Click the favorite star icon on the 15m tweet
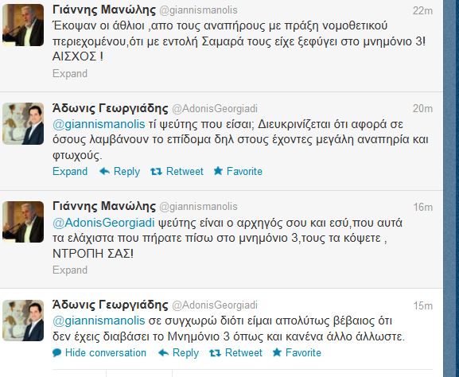Screen dimensions: 459x377 (277, 352)
